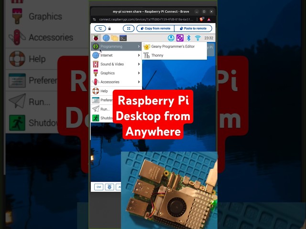
Task: Expand the Accessories submenu arrow
Action: coord(139,82)
